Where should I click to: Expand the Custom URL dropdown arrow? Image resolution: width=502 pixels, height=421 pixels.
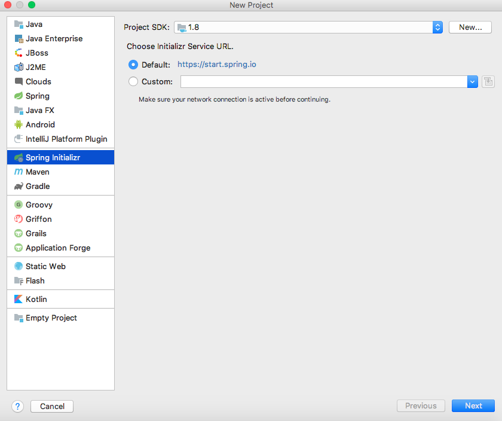[472, 82]
